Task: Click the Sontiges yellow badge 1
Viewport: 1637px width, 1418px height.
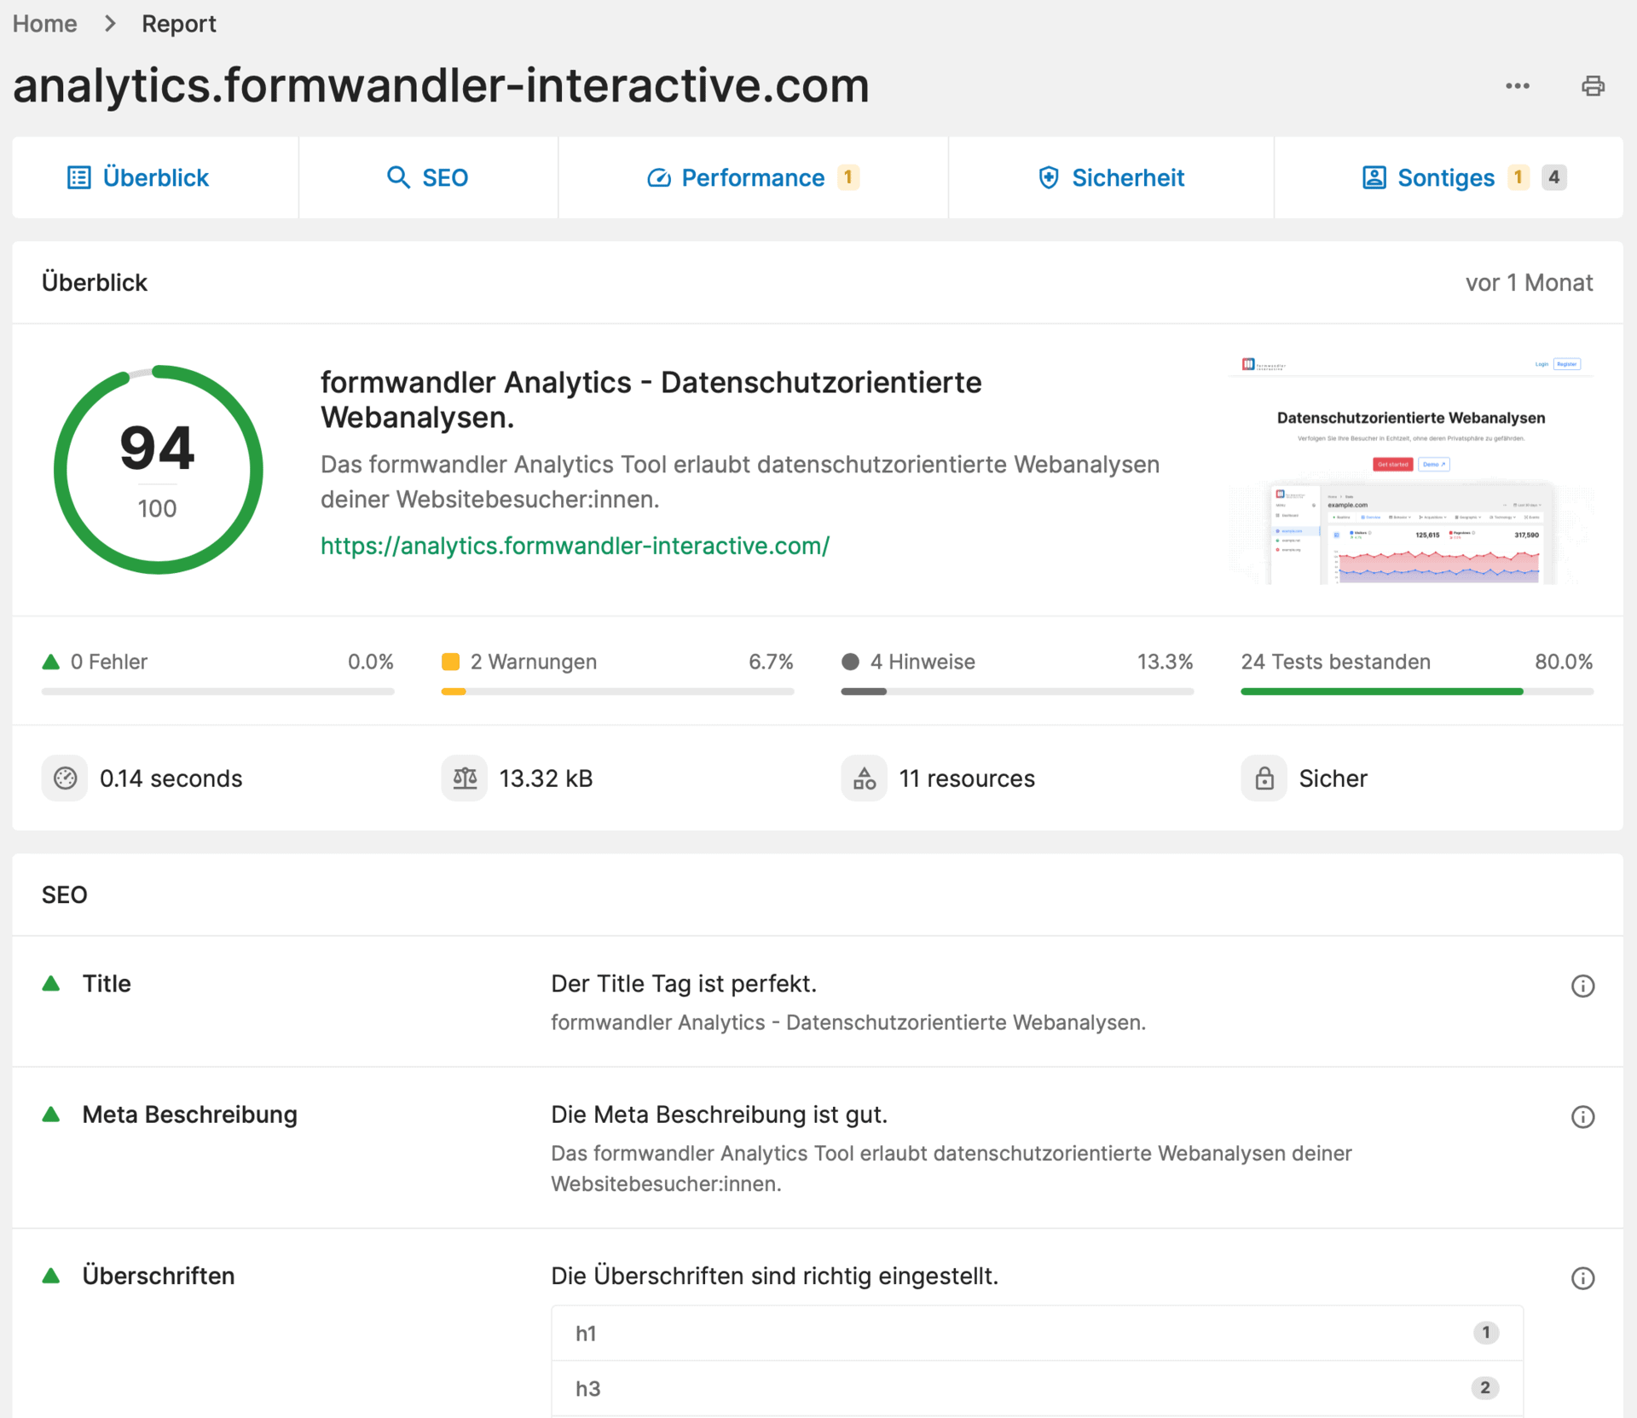Action: (1518, 177)
